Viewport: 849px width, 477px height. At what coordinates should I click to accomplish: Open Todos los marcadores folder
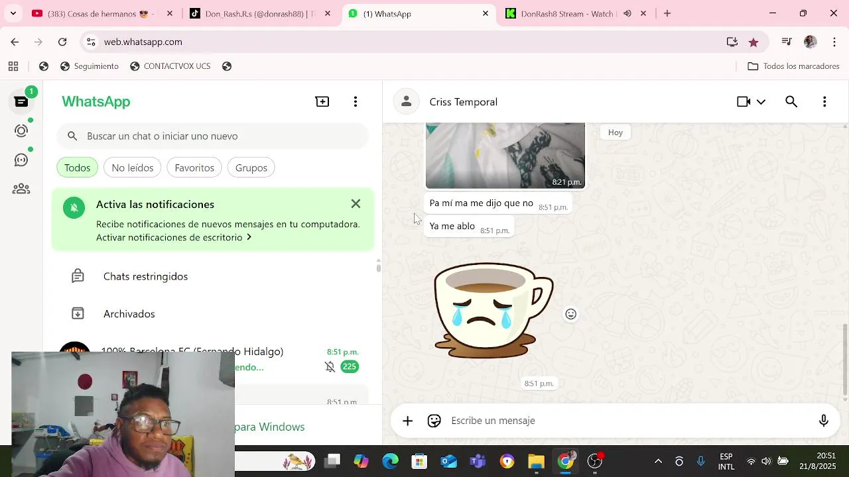click(793, 66)
